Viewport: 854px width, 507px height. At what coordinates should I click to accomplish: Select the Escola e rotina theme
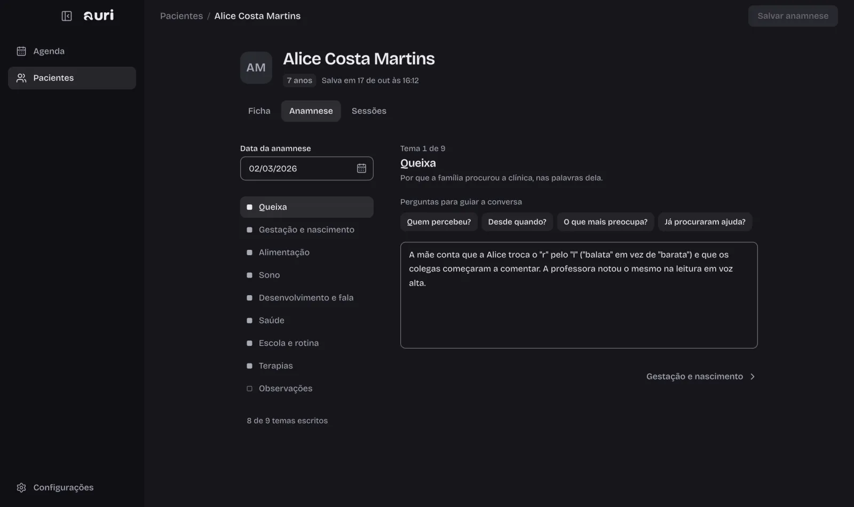(307, 343)
